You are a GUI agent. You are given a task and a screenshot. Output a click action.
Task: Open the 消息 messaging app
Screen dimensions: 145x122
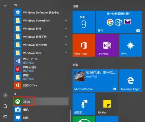41,118
